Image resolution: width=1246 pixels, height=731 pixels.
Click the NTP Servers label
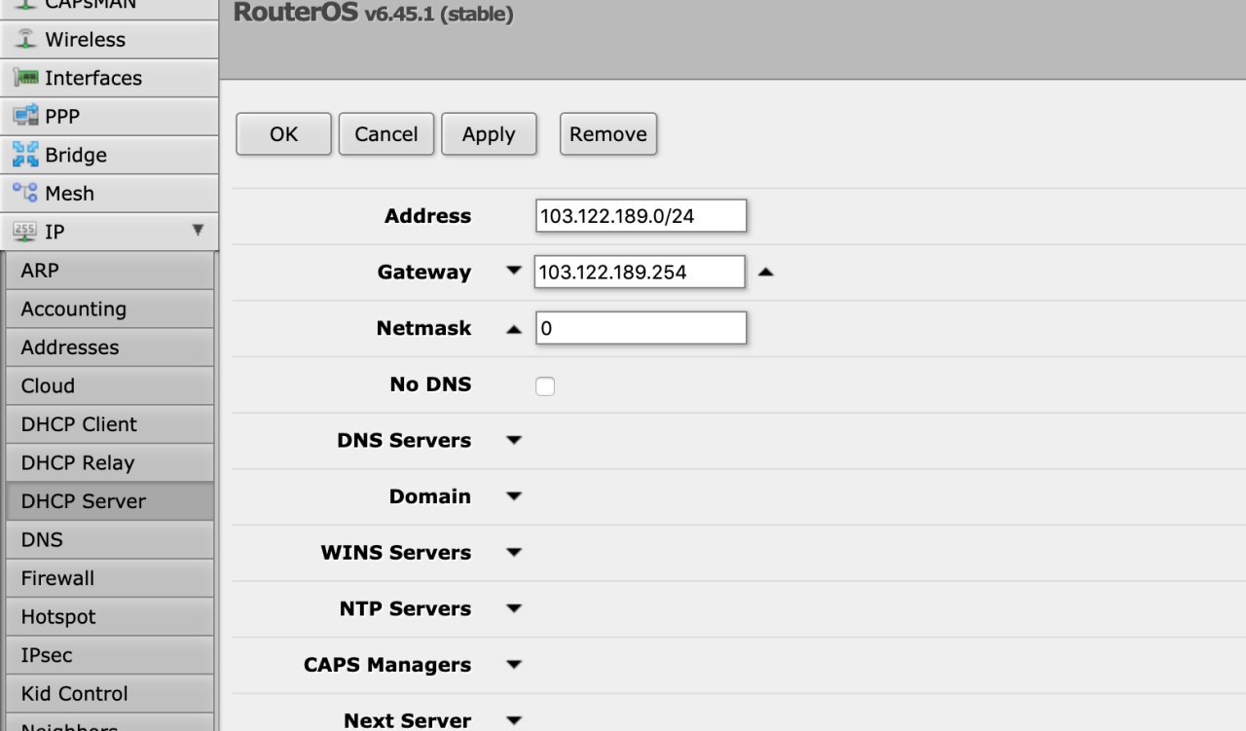tap(405, 609)
